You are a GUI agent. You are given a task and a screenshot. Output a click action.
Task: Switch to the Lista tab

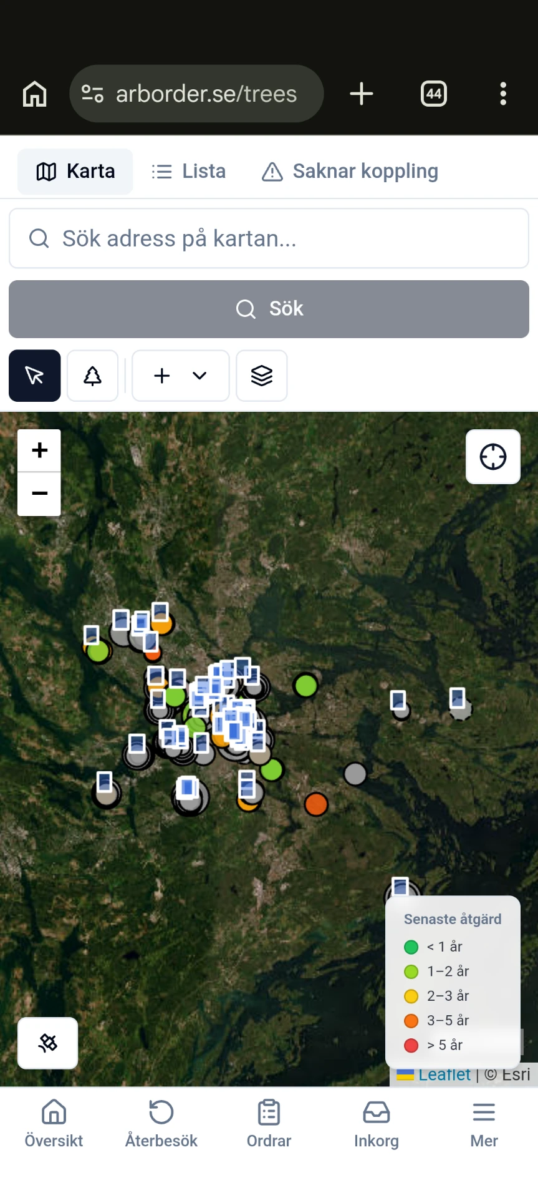(189, 172)
